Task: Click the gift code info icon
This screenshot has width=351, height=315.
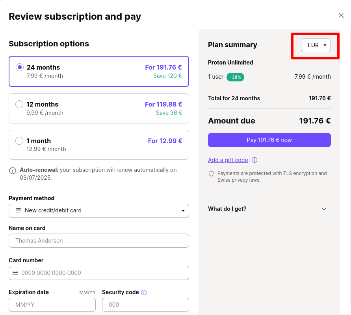Action: click(254, 160)
